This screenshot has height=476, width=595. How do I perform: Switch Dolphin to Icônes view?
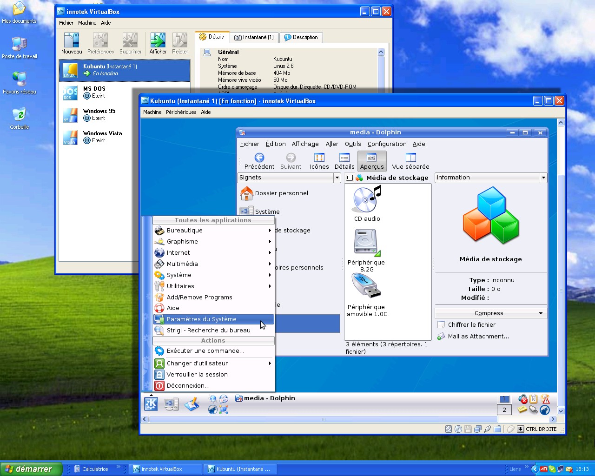tap(319, 161)
